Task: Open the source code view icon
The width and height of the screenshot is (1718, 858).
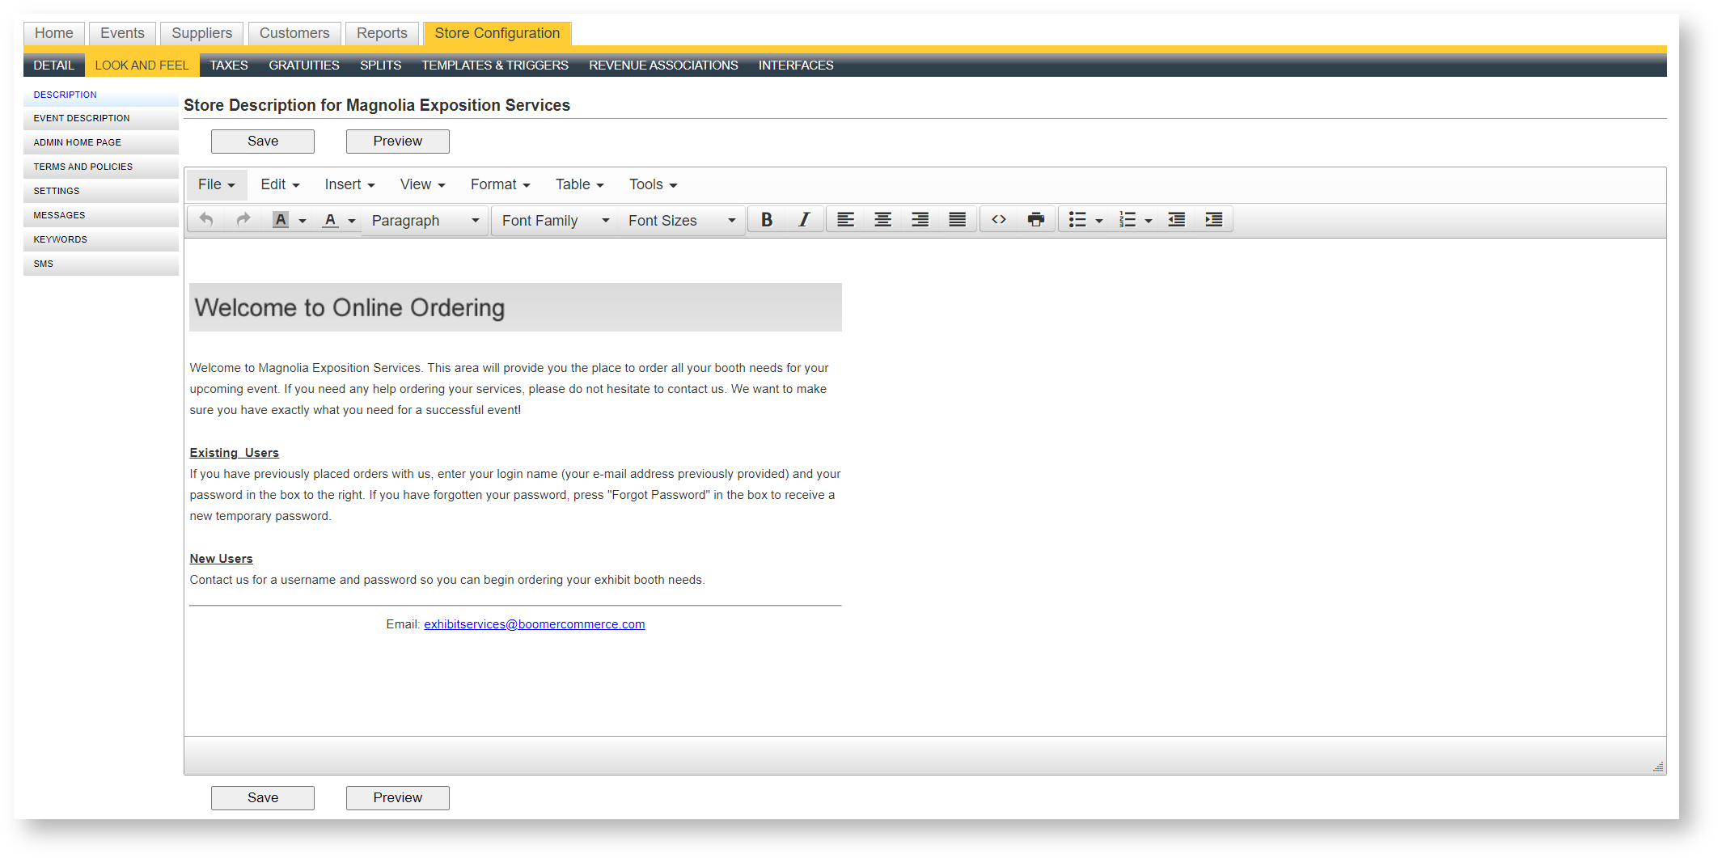Action: point(999,220)
